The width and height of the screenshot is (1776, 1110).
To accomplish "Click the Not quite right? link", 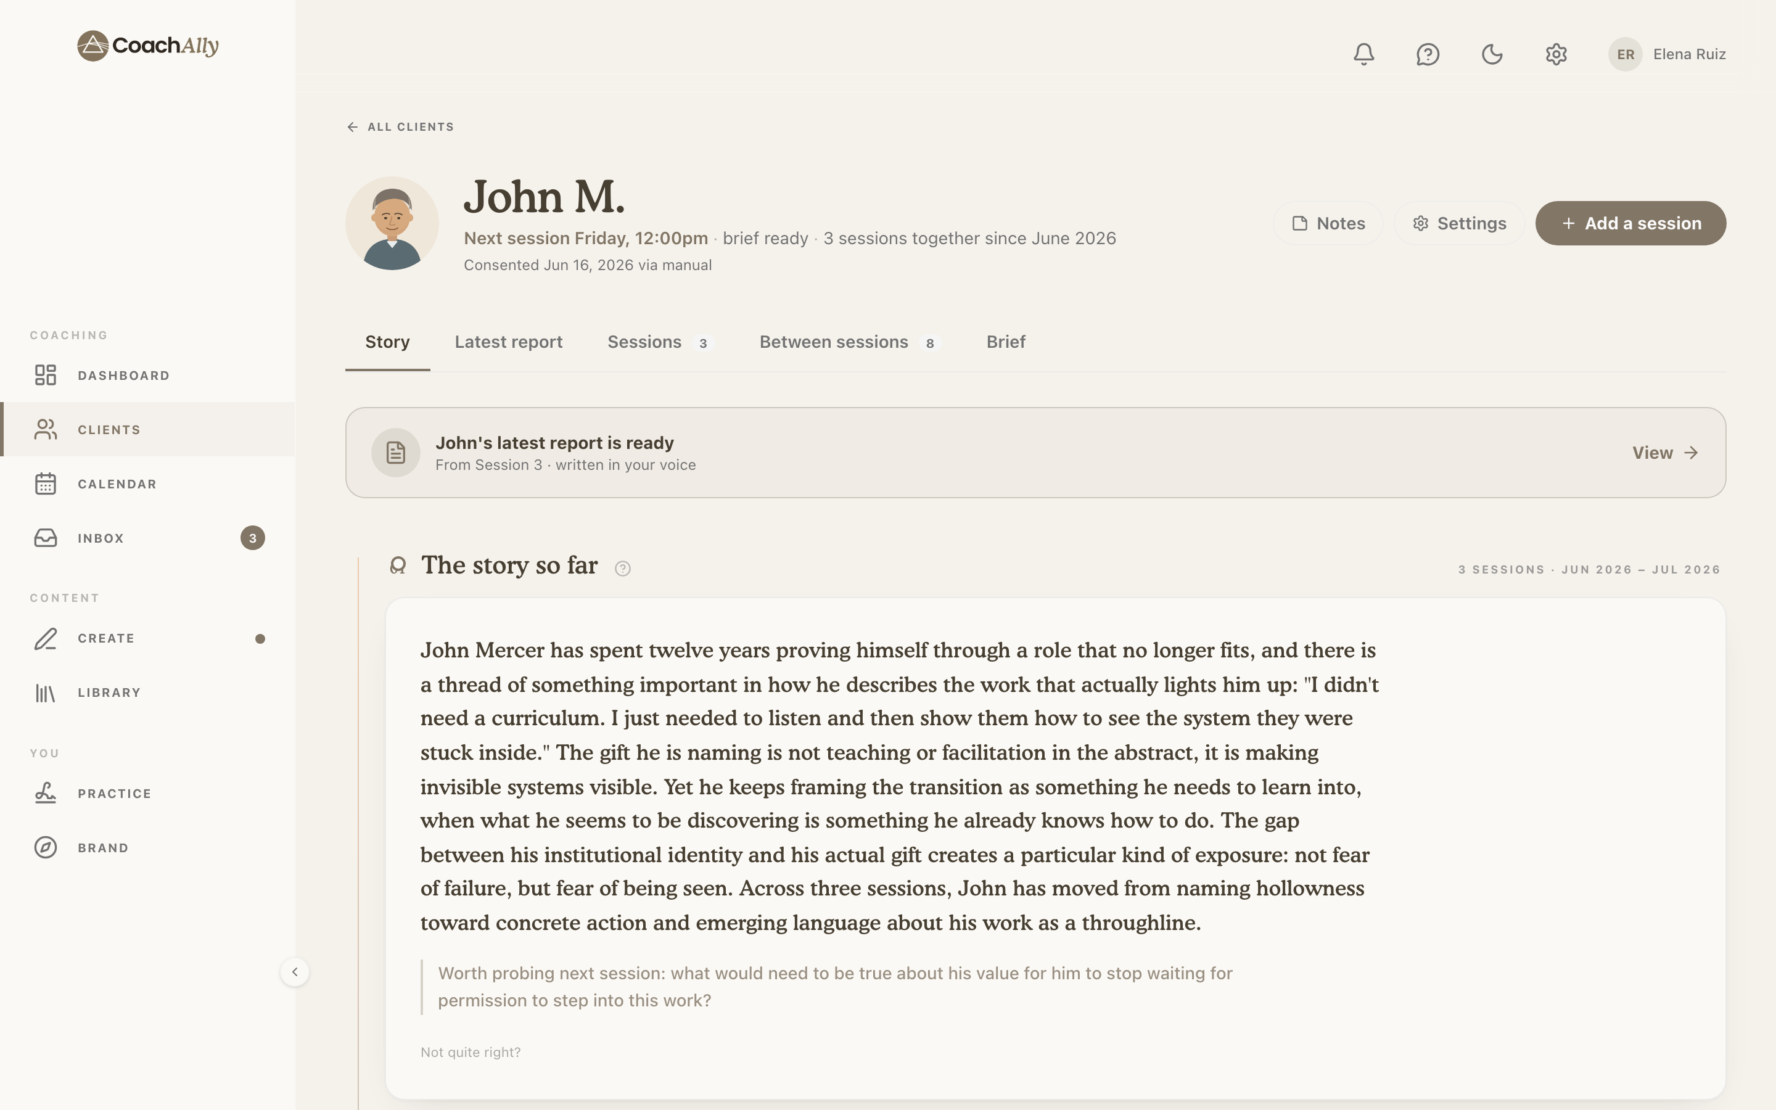I will tap(471, 1052).
